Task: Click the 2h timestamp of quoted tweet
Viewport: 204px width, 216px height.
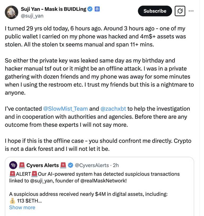Action: [116, 165]
